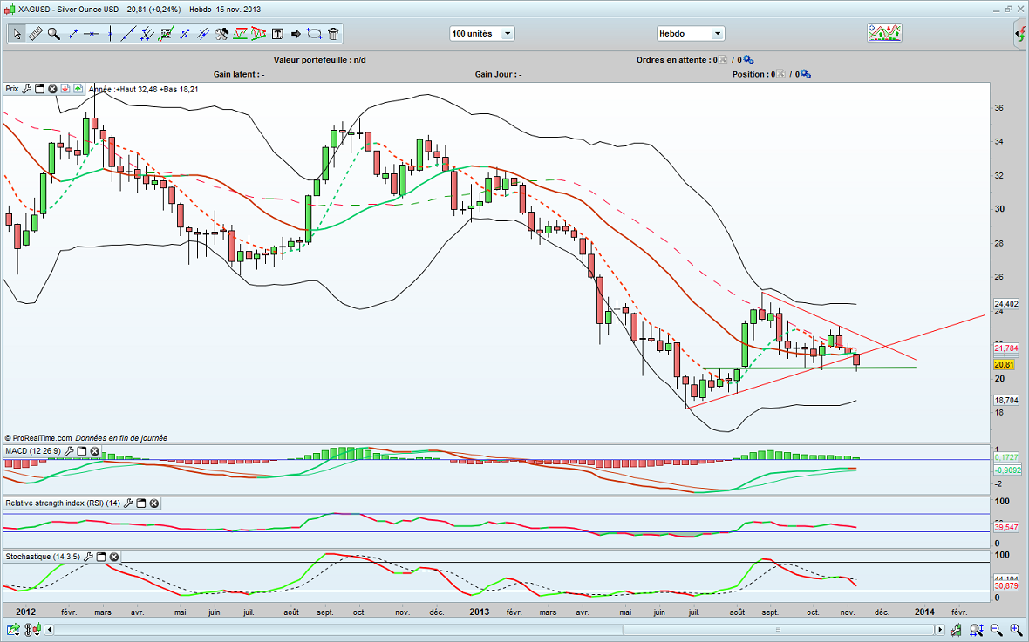
Task: Toggle the Prix panel window size
Action: point(39,89)
